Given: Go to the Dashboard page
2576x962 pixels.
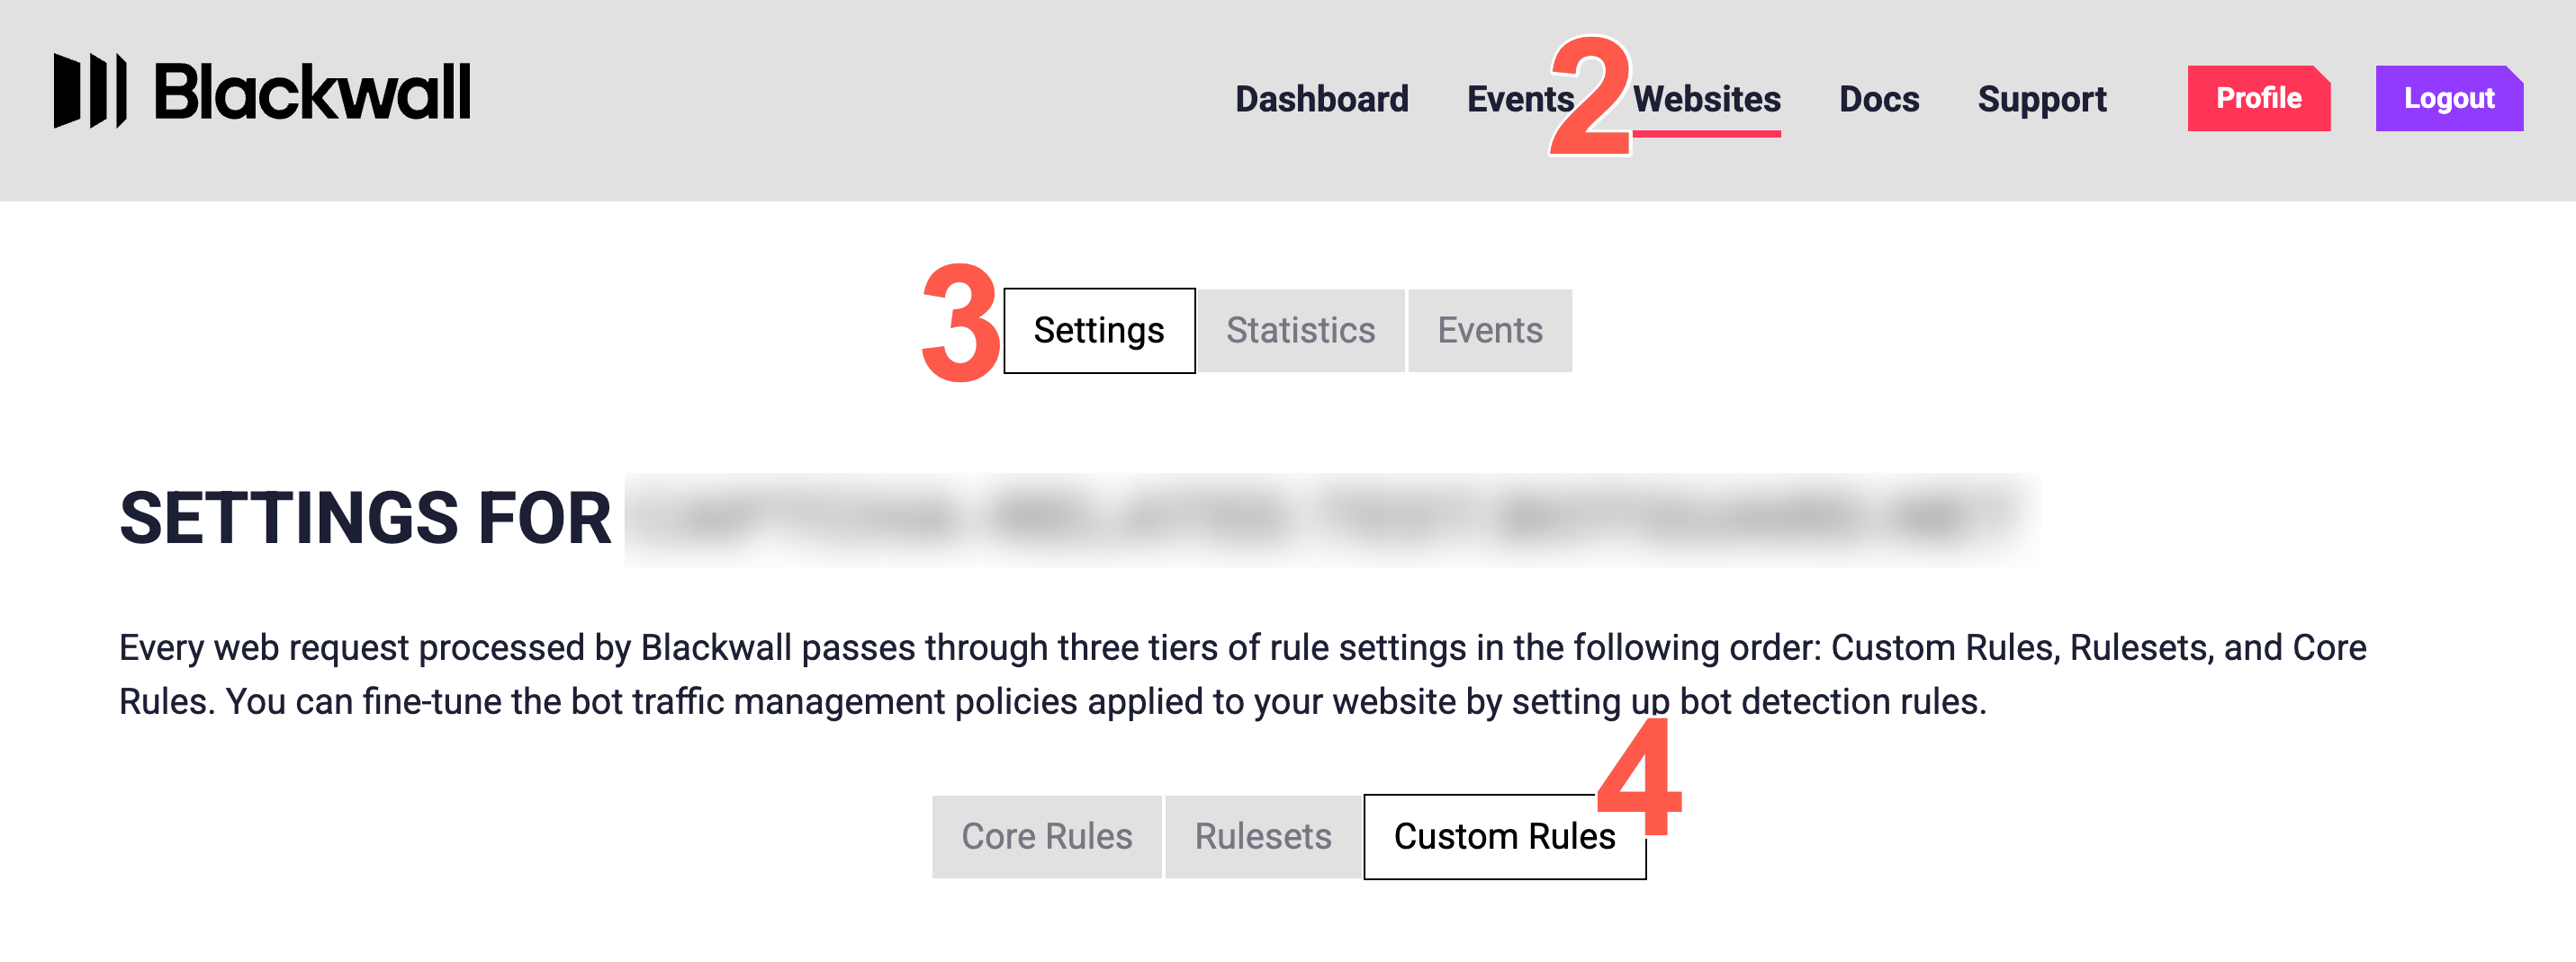Looking at the screenshot, I should (x=1321, y=99).
